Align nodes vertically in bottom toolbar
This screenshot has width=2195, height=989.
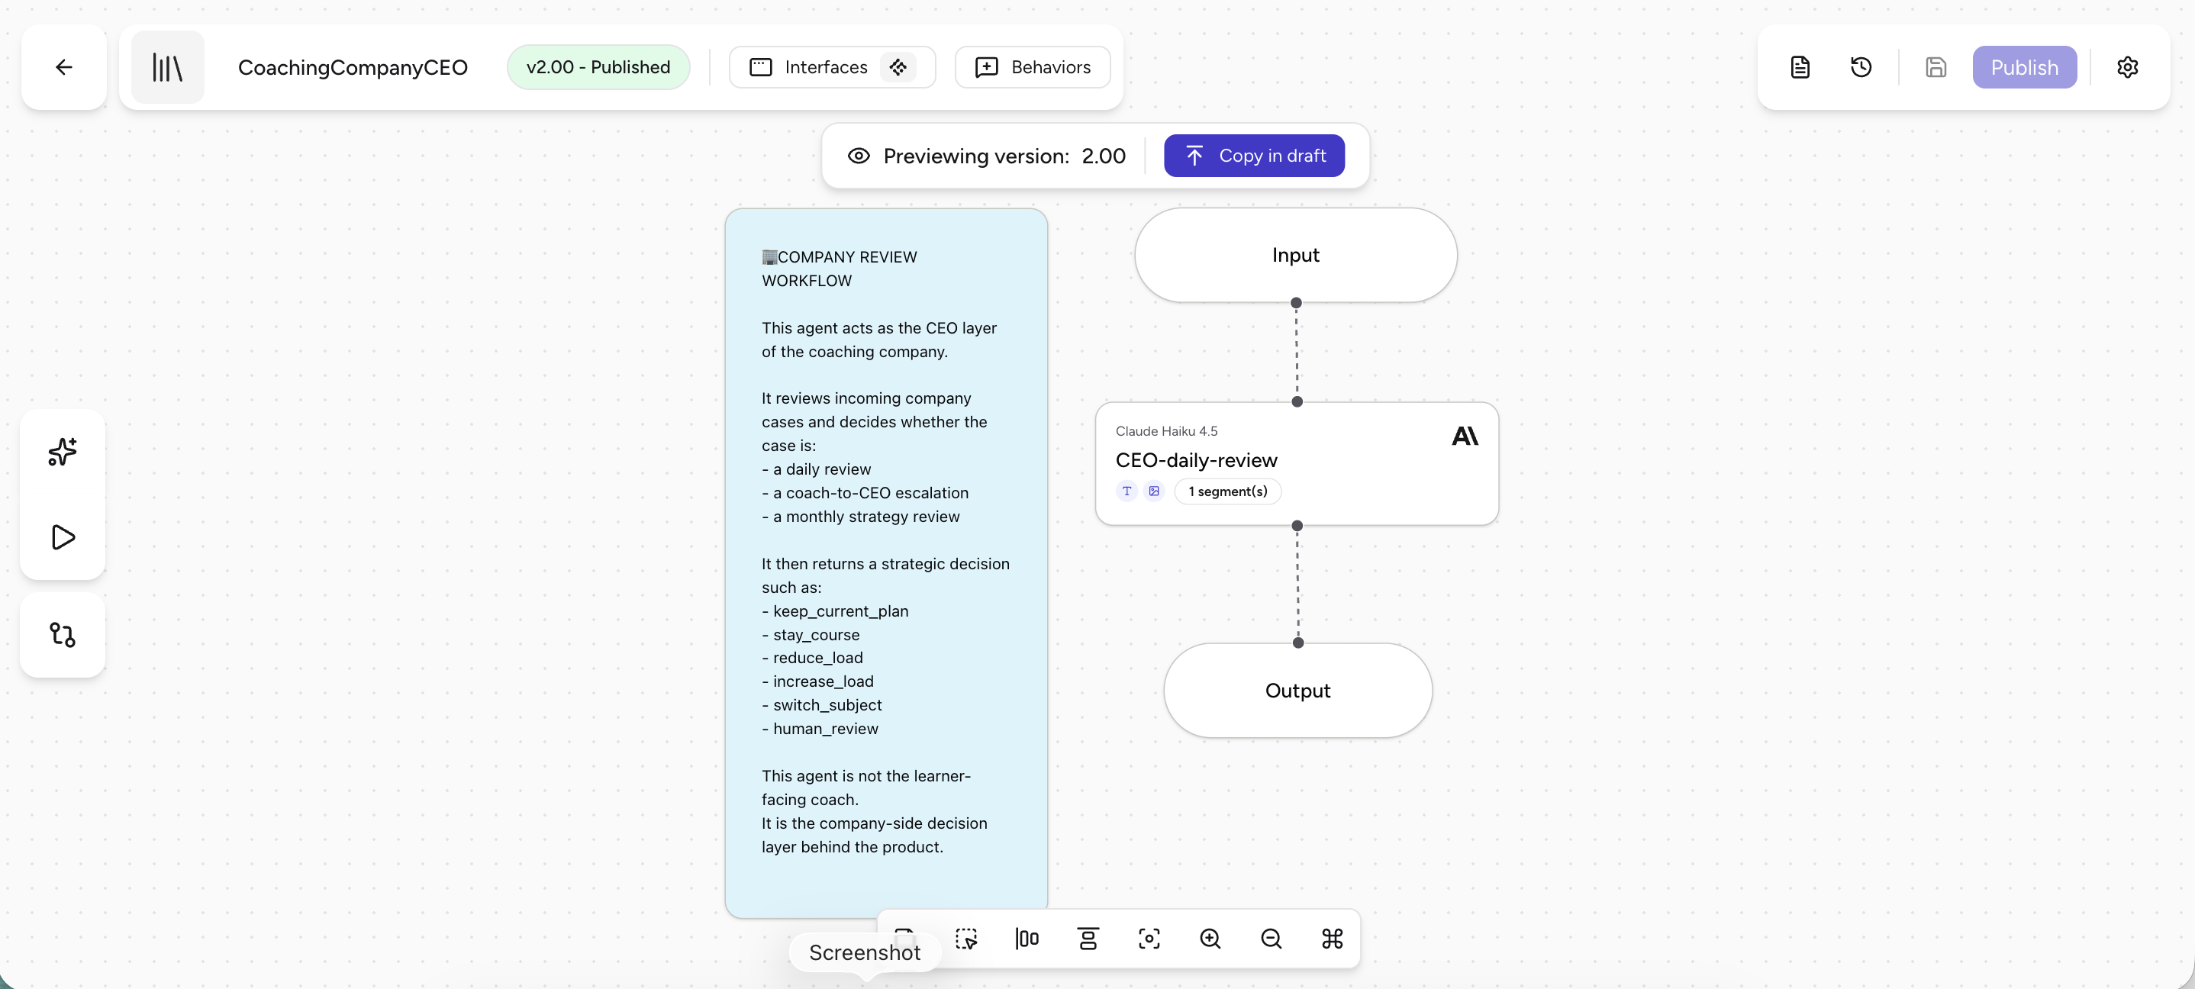pyautogui.click(x=1088, y=938)
